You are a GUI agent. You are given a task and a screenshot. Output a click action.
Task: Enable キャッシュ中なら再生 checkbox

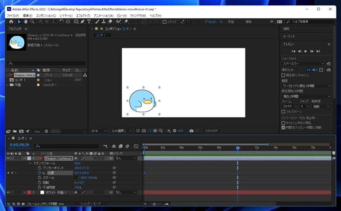(283, 123)
